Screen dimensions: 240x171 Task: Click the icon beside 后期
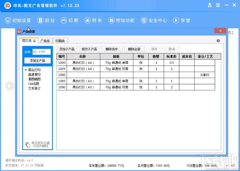point(64,20)
